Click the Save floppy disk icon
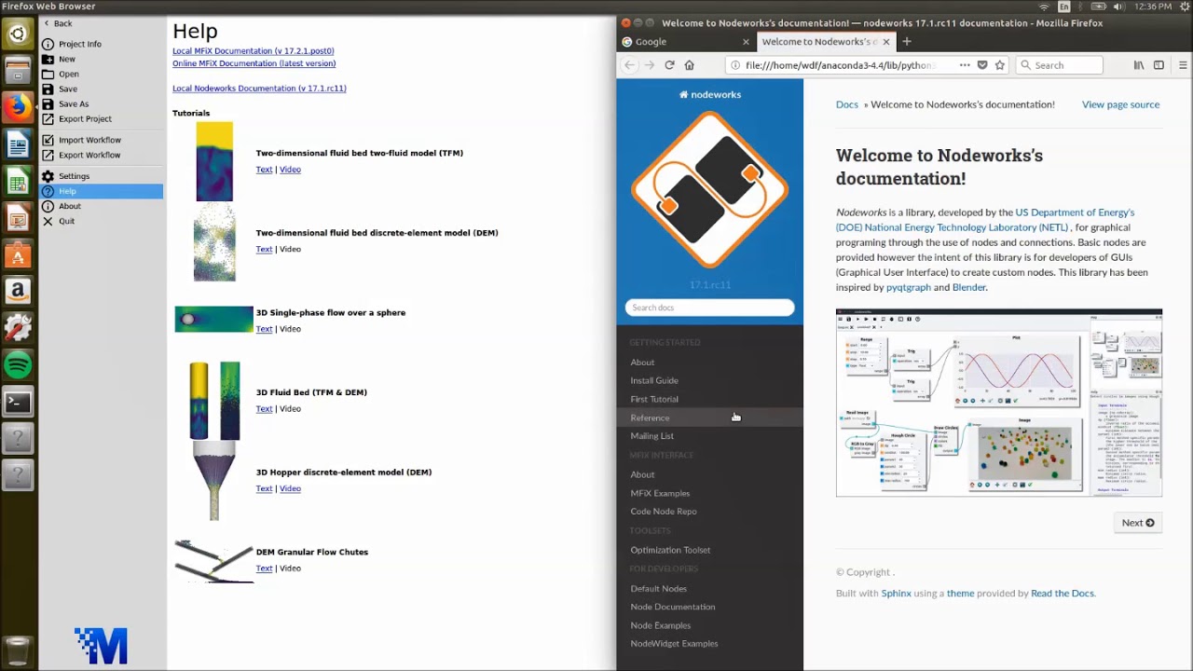1193x671 pixels. [48, 89]
